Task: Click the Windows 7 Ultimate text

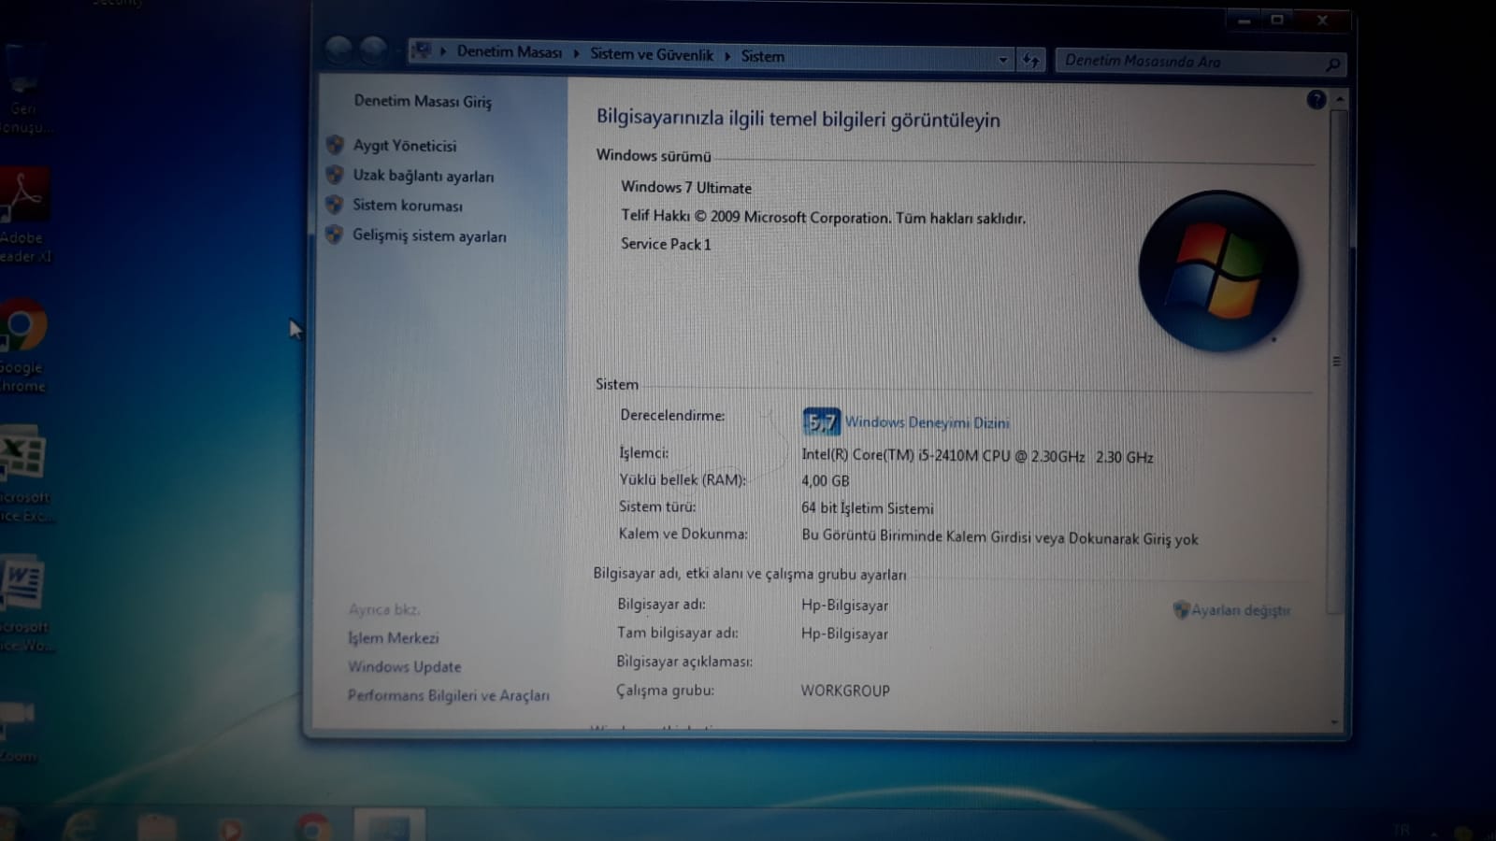Action: (686, 188)
